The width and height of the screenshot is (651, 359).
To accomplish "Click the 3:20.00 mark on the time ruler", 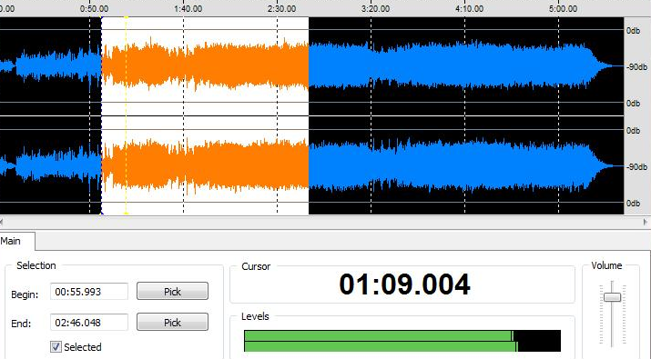I will coord(375,9).
